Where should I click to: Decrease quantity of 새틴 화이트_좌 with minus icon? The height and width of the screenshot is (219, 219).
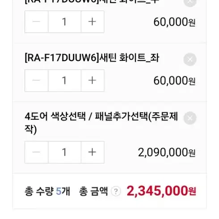(36, 80)
